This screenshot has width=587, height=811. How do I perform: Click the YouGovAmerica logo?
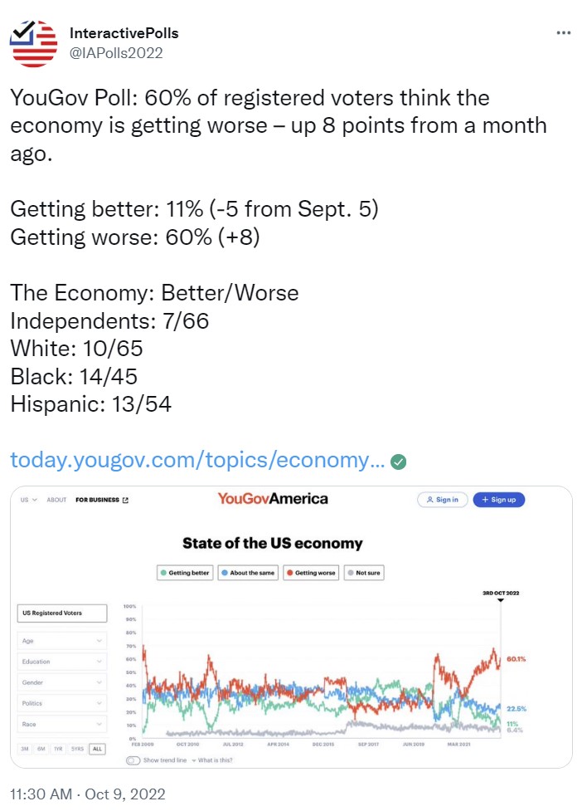pyautogui.click(x=273, y=499)
